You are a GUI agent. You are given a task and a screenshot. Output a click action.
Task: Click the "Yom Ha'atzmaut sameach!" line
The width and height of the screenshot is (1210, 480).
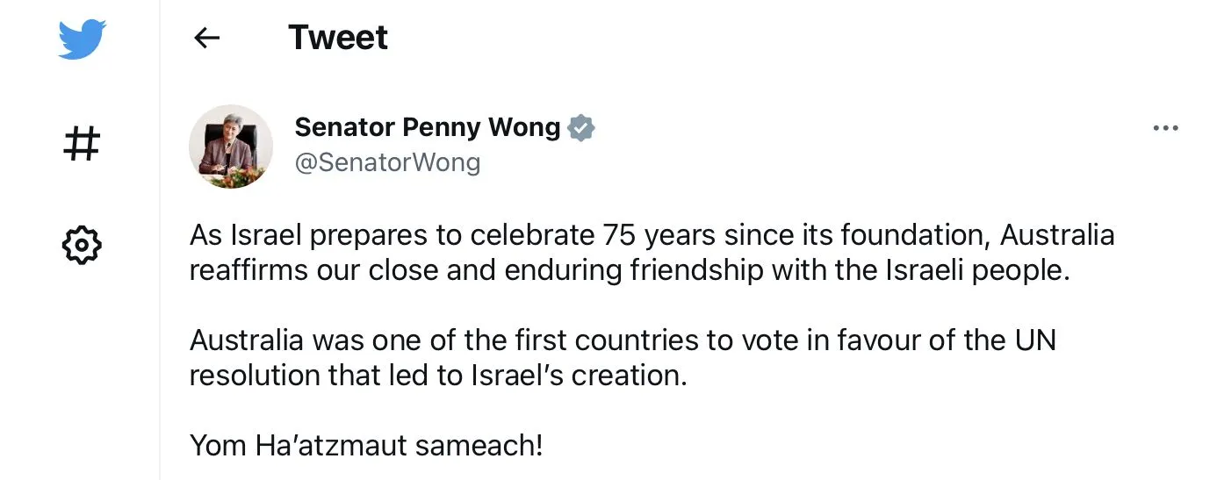click(x=366, y=445)
